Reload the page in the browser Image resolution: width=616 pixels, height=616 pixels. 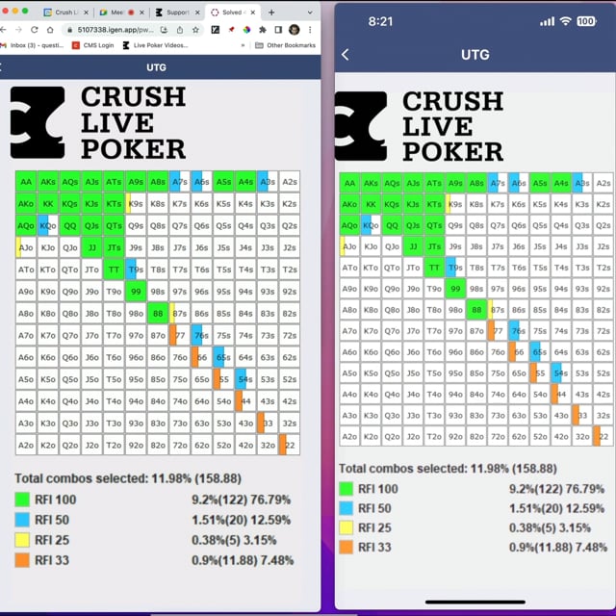click(35, 30)
